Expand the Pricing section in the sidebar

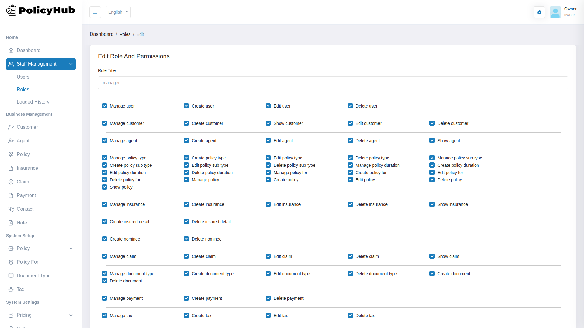coord(71,315)
